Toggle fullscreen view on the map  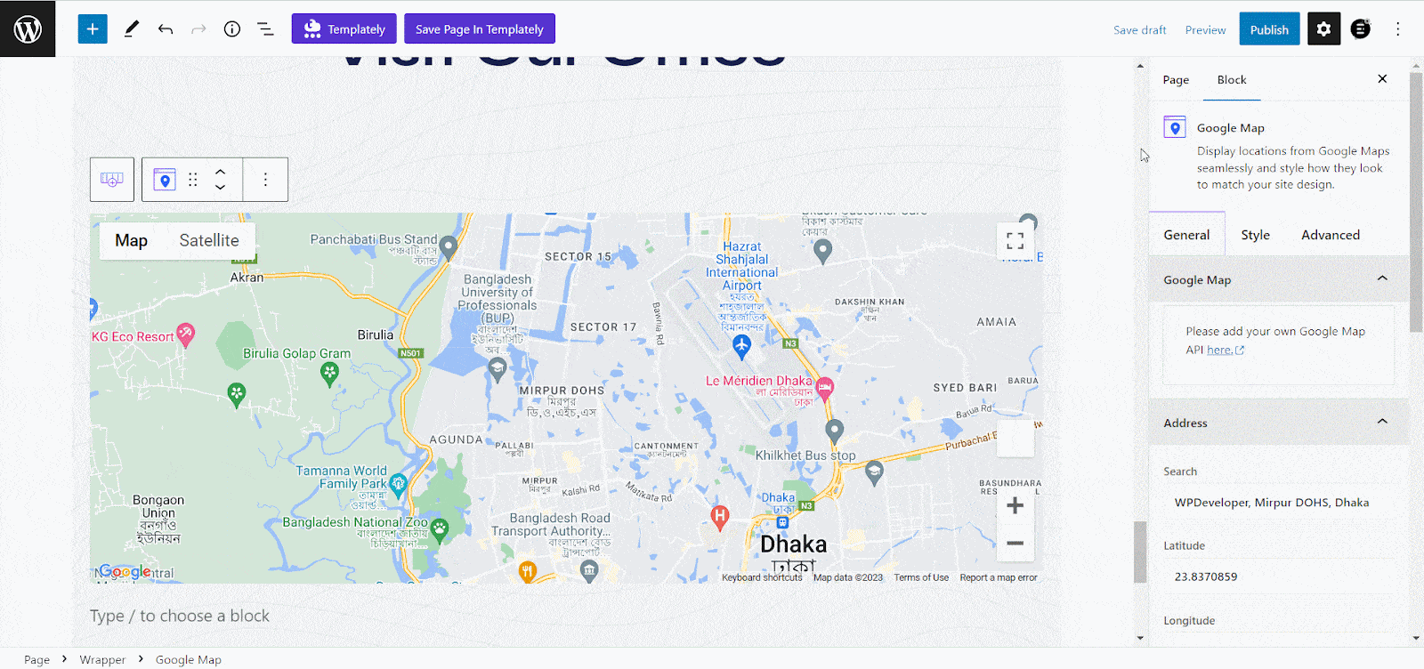click(1015, 241)
